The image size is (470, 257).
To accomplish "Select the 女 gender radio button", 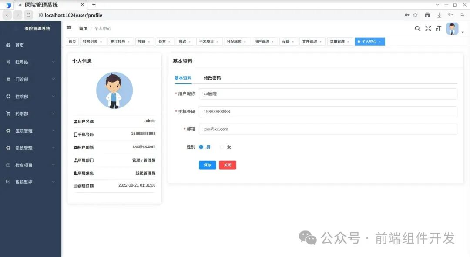I will [x=222, y=147].
